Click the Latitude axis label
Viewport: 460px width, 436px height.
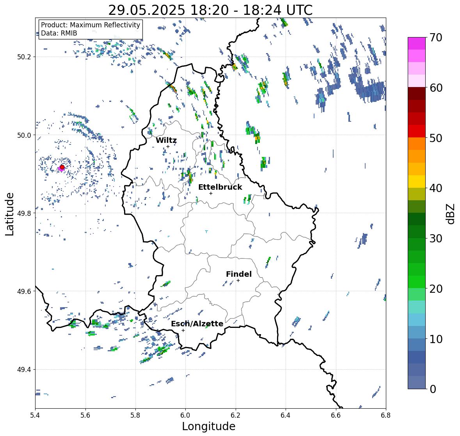[x=10, y=214]
